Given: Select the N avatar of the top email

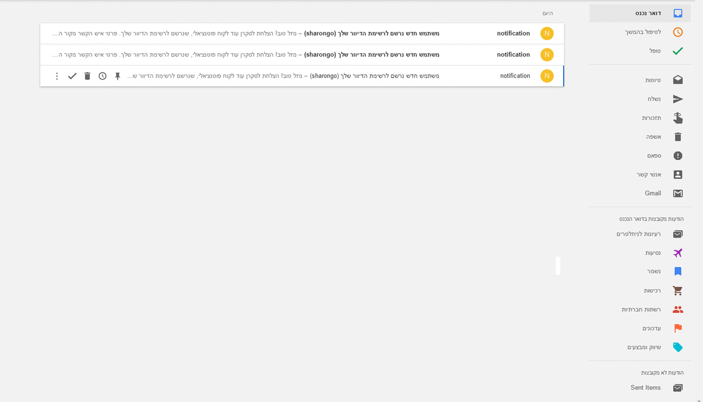Looking at the screenshot, I should [547, 33].
